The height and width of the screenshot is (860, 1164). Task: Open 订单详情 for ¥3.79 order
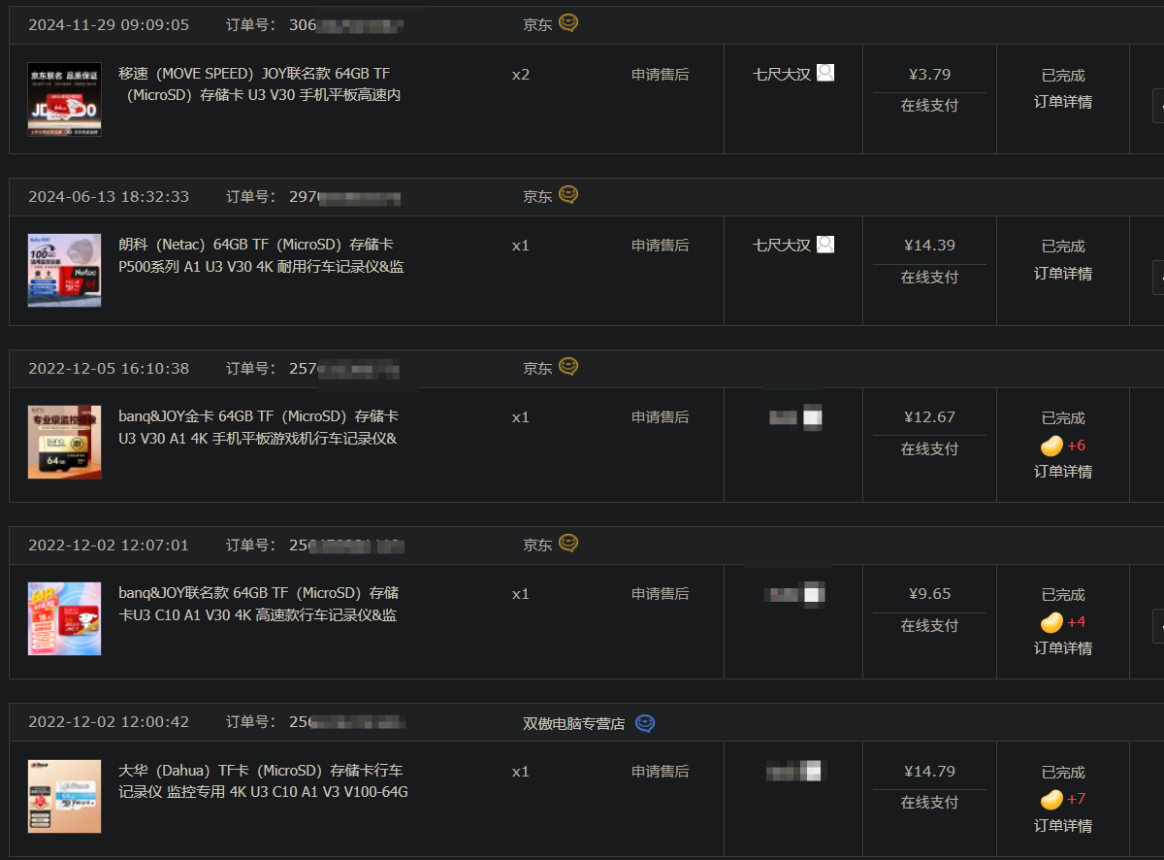pyautogui.click(x=1063, y=102)
